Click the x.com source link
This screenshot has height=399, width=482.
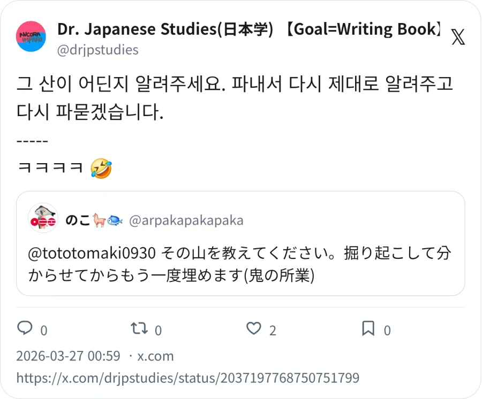pyautogui.click(x=155, y=356)
